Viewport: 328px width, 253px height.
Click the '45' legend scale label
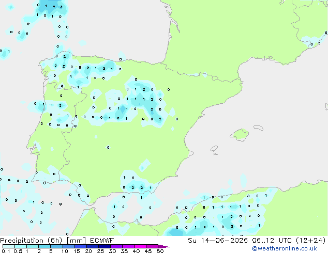[x=148, y=251]
